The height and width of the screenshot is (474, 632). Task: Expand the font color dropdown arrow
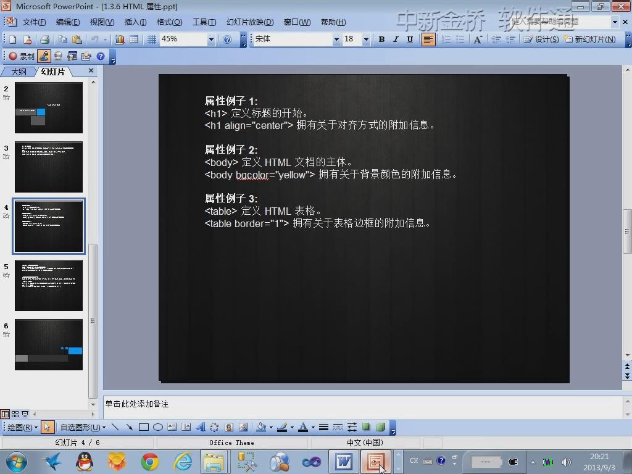pos(313,427)
